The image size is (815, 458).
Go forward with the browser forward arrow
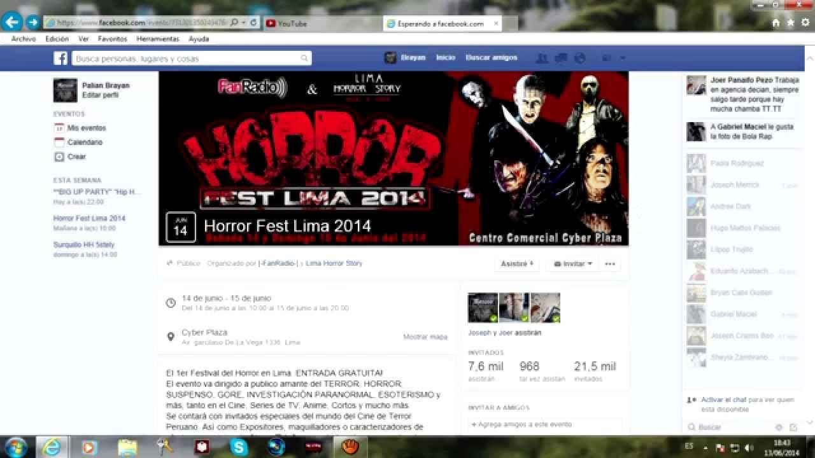[x=32, y=22]
